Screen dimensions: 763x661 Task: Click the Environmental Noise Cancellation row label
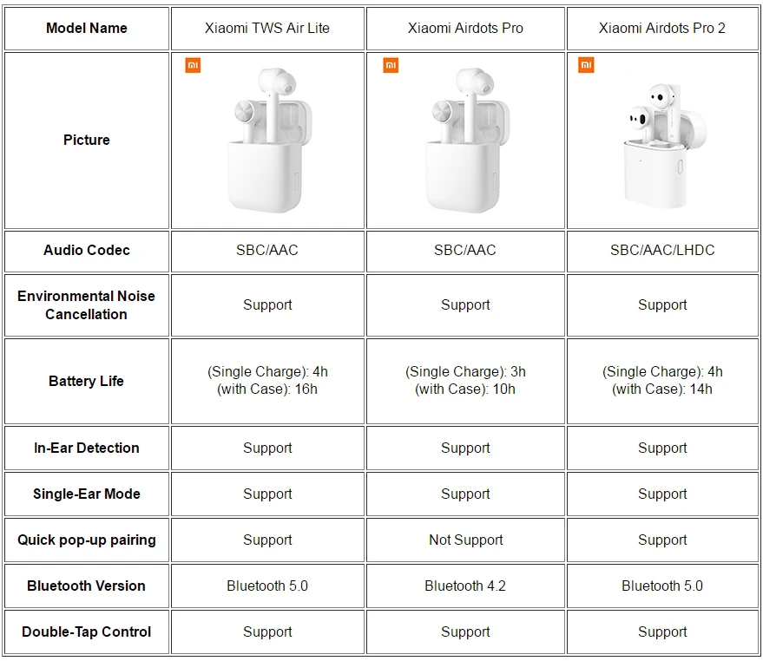87,304
